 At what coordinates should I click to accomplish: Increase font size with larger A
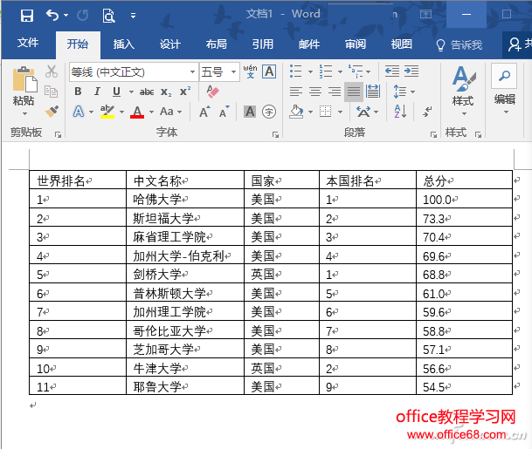[205, 112]
